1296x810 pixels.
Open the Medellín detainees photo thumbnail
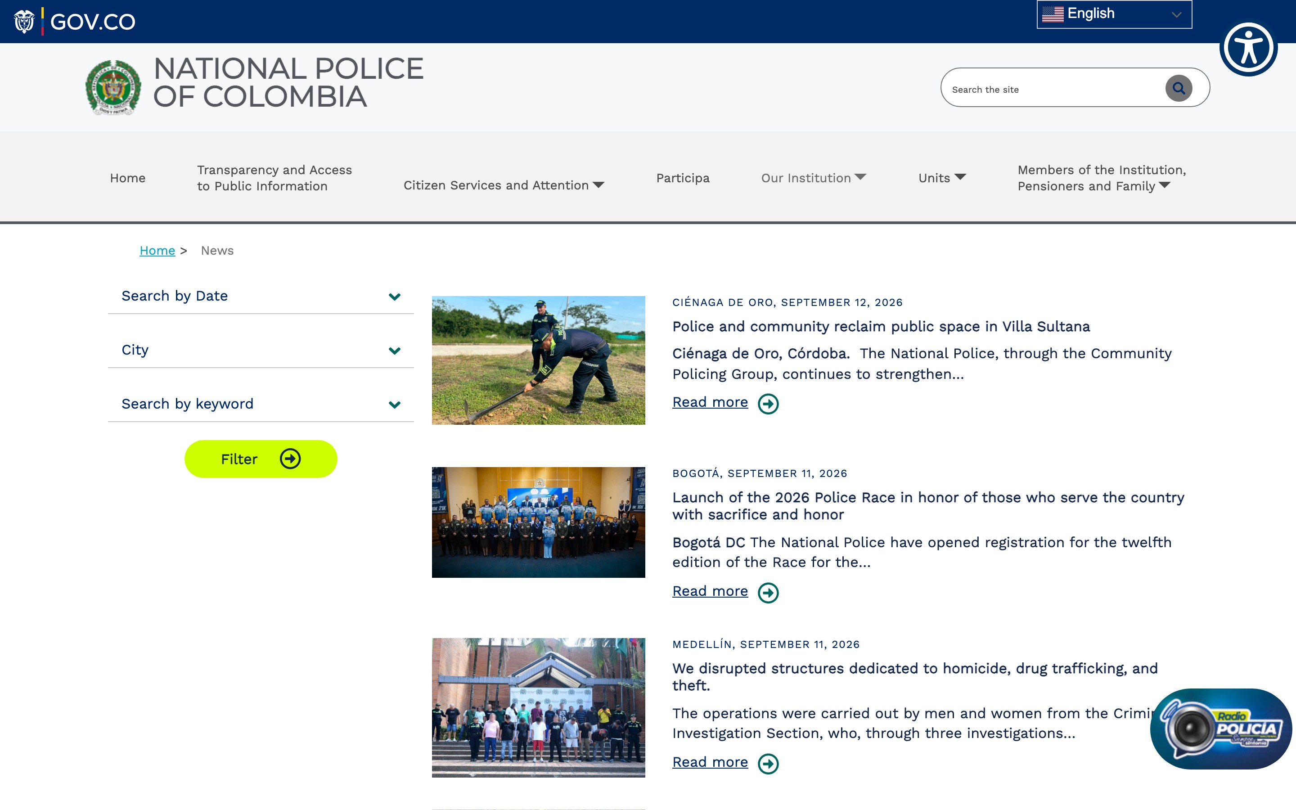tap(538, 708)
